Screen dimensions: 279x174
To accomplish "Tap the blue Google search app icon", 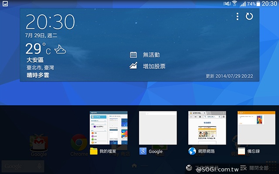I will [x=143, y=151].
